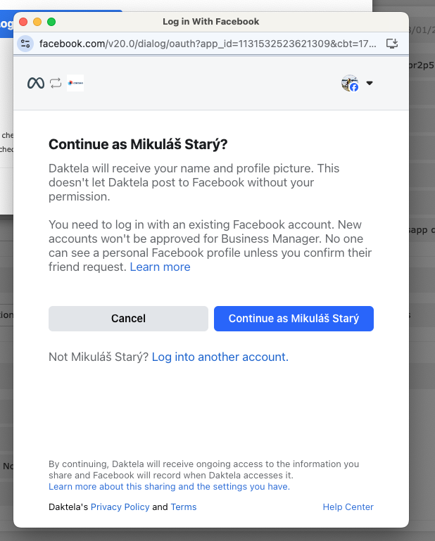
Task: Open the Terms link
Action: (x=184, y=507)
